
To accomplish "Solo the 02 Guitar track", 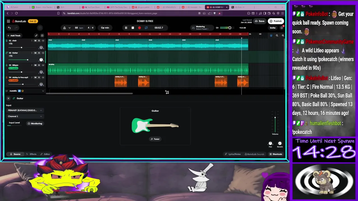I will 39,53.
